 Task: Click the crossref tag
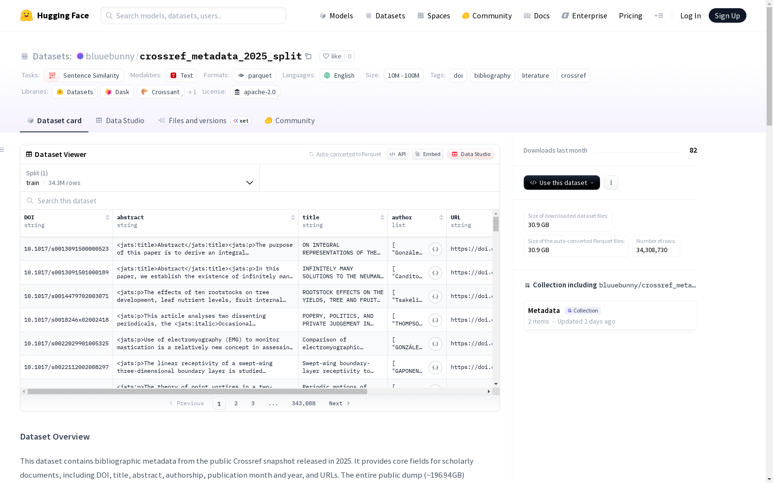[x=573, y=75]
